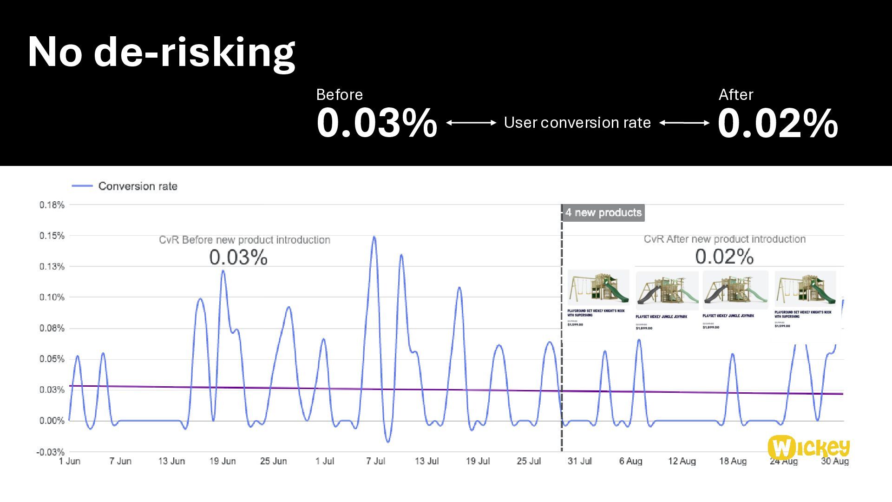Click the 'CvR After new product introduction' text
892x502 pixels.
(724, 239)
